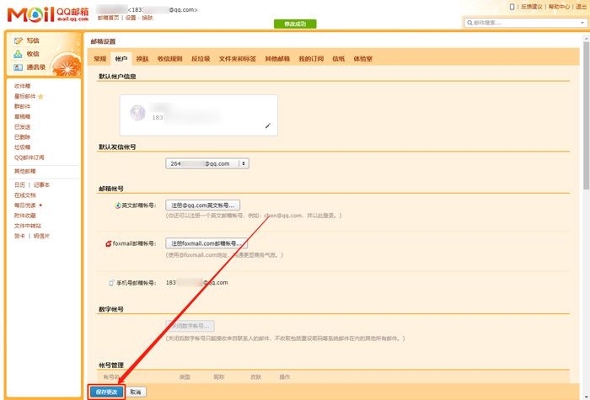Open the default sending account dropdown
The height and width of the screenshot is (400, 590).
[x=207, y=163]
